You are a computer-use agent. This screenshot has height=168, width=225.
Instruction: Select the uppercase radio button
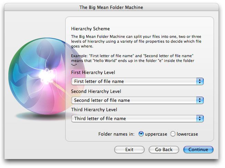pyautogui.click(x=141, y=134)
